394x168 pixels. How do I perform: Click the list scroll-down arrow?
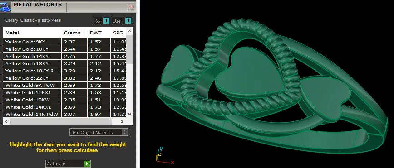[x=130, y=114]
